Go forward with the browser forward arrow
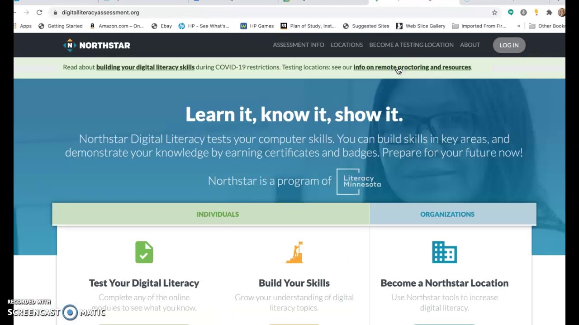Screen dimensions: 579x325 click(26, 13)
